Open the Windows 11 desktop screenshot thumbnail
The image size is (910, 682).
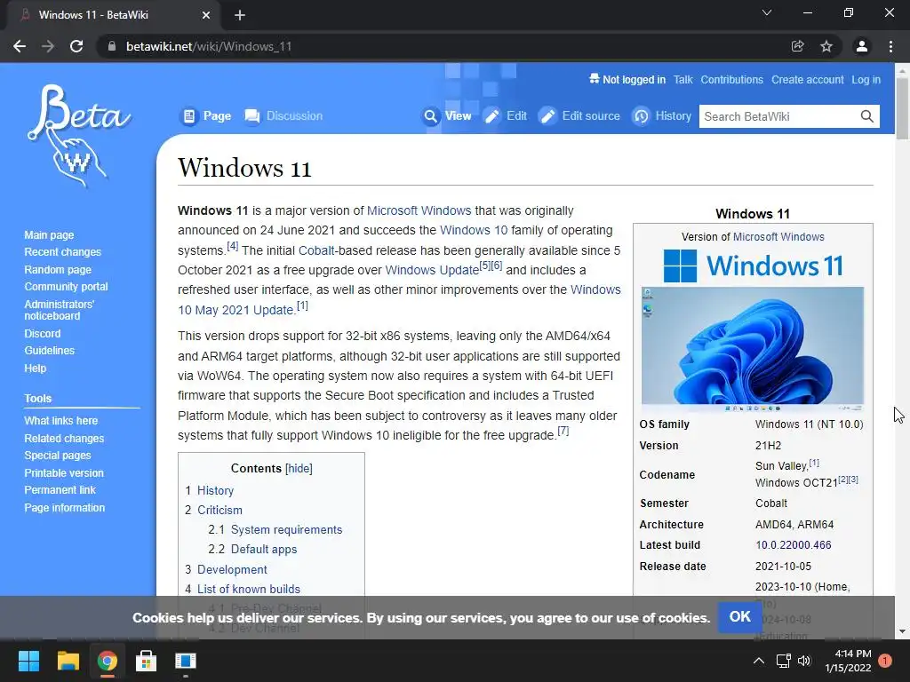point(753,349)
